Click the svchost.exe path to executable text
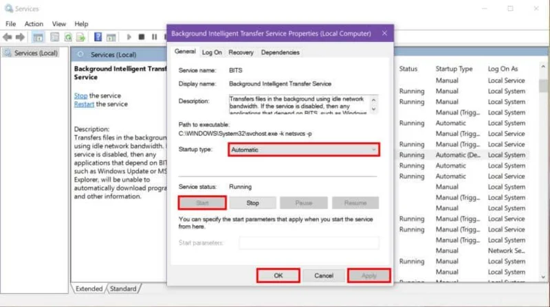Viewport: 550px width, 307px height. [x=245, y=133]
